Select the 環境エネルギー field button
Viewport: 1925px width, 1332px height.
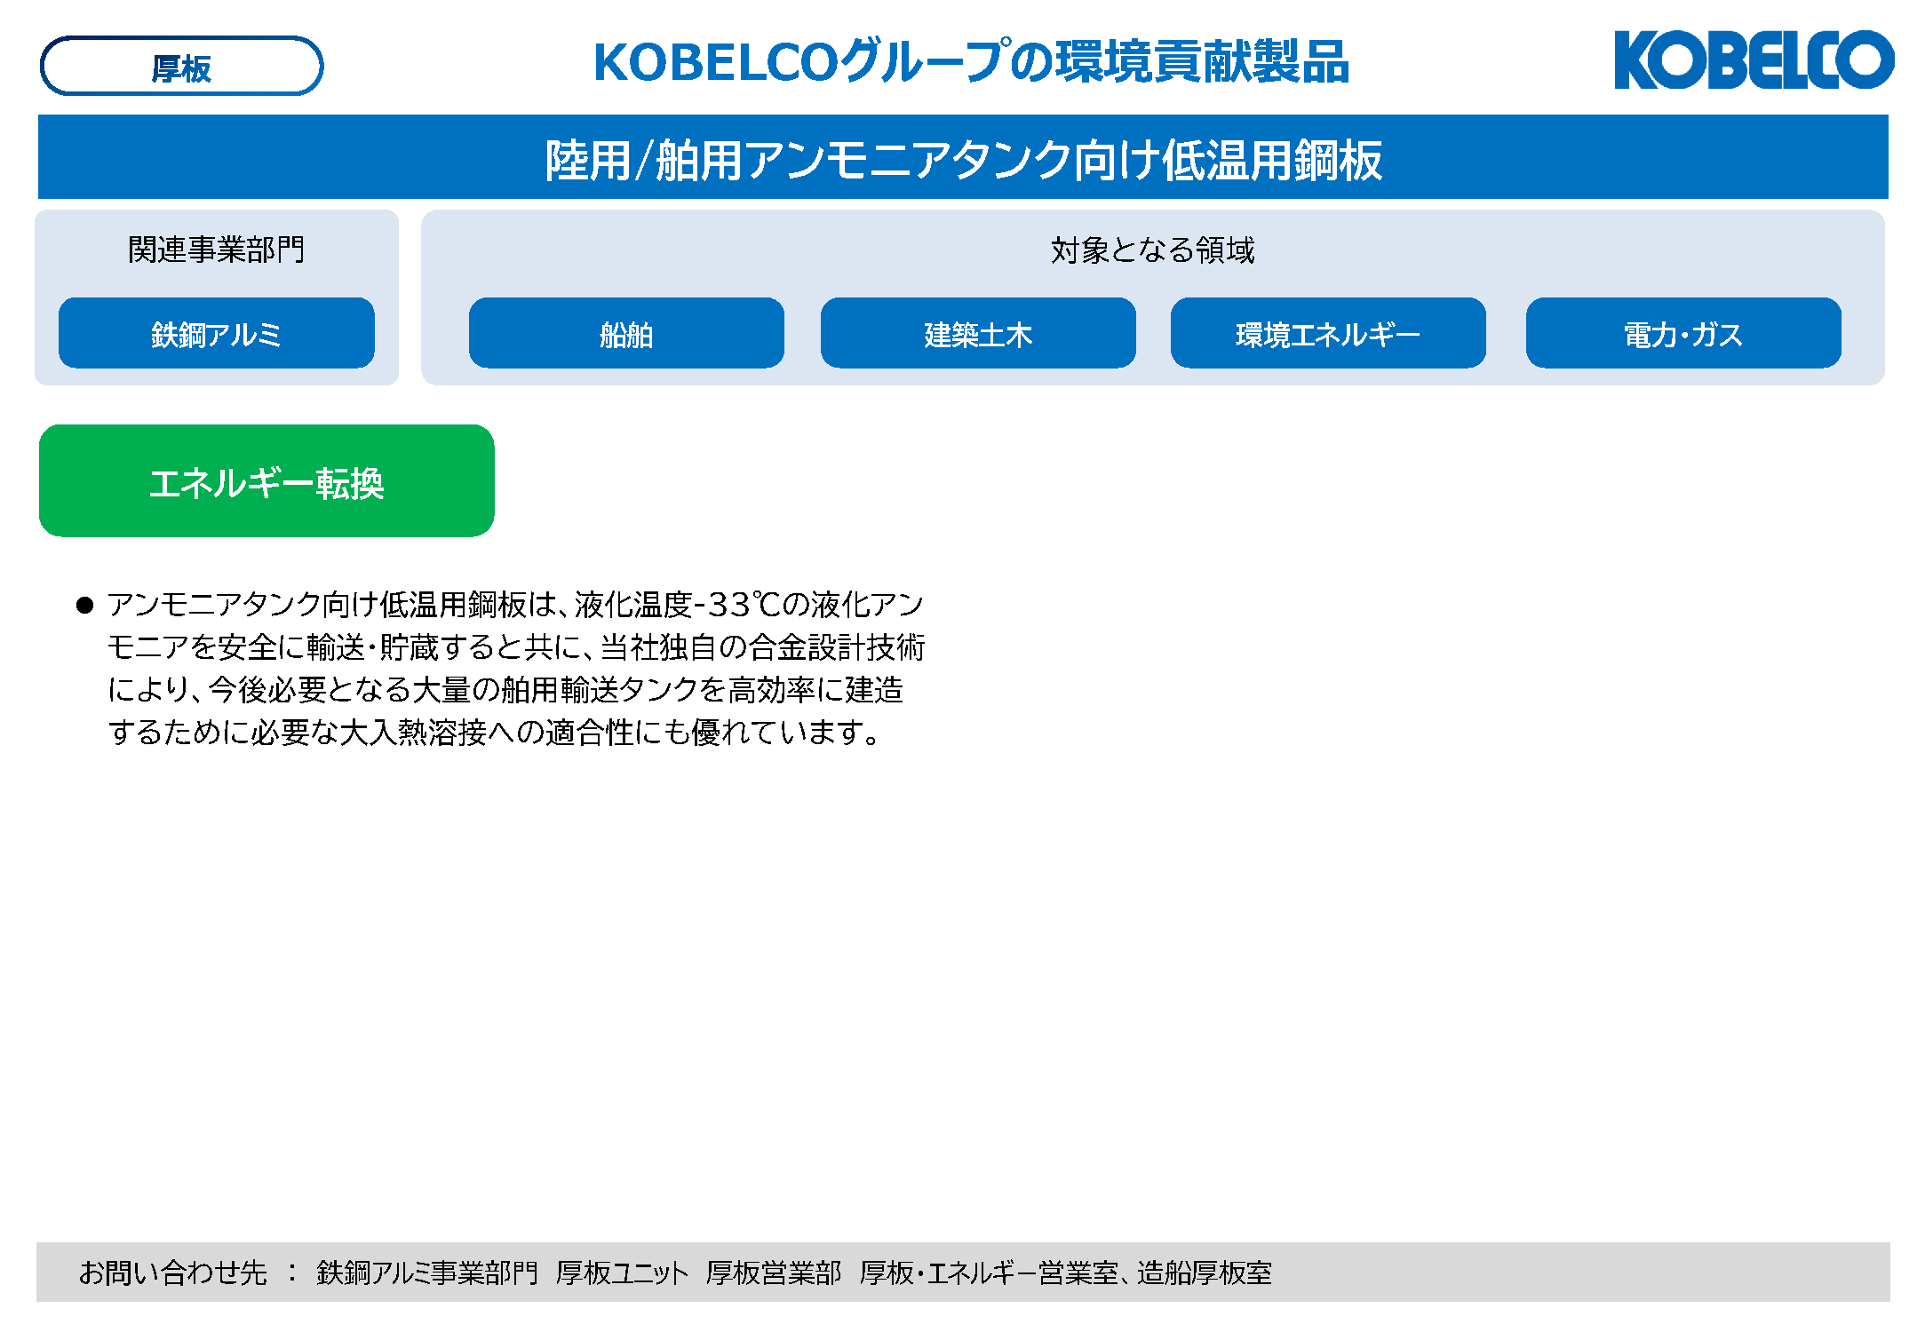point(1328,333)
